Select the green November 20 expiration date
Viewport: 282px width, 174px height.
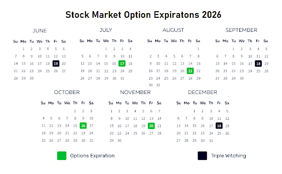(151, 126)
